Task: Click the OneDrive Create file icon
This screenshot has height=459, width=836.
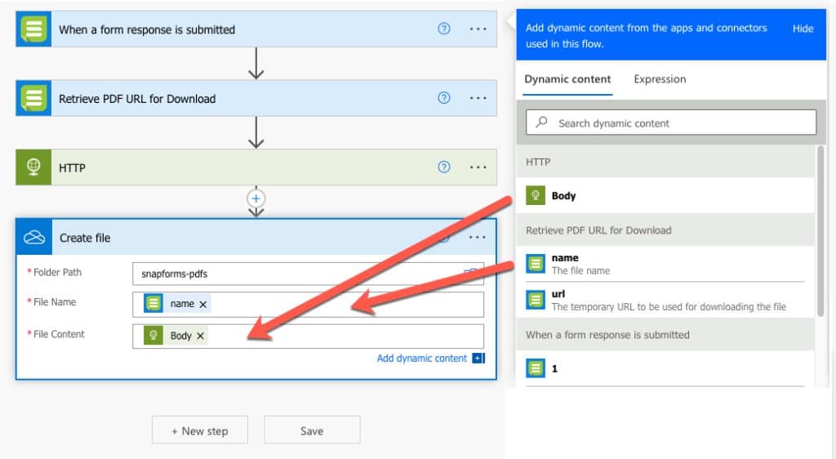Action: click(x=34, y=238)
